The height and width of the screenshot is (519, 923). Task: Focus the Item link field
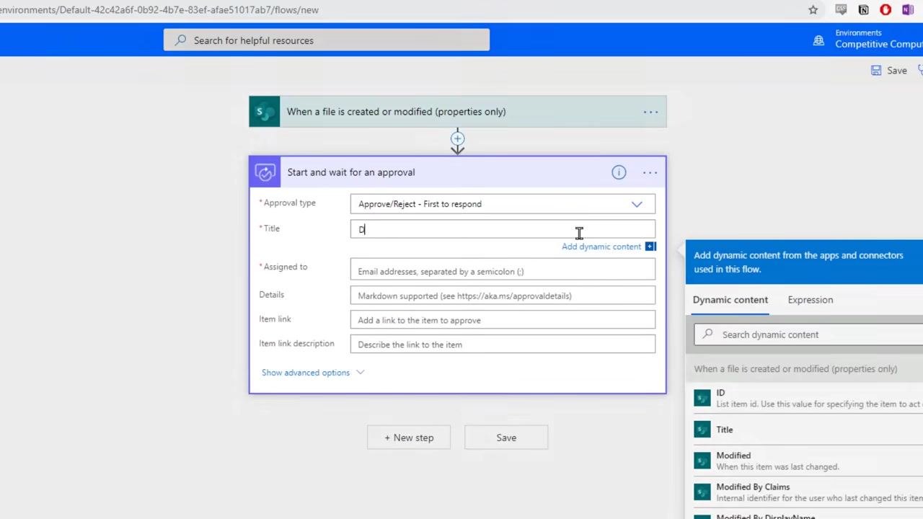pyautogui.click(x=503, y=320)
